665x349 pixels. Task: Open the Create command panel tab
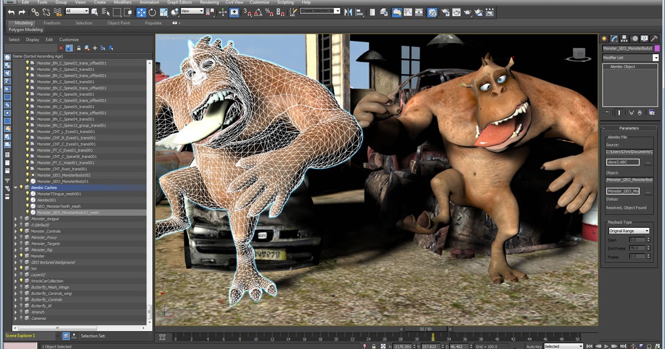[604, 38]
